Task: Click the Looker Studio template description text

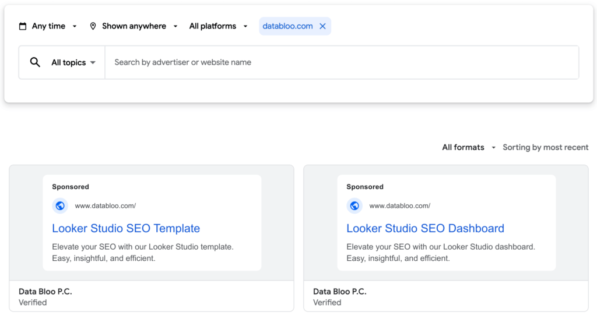Action: [143, 253]
